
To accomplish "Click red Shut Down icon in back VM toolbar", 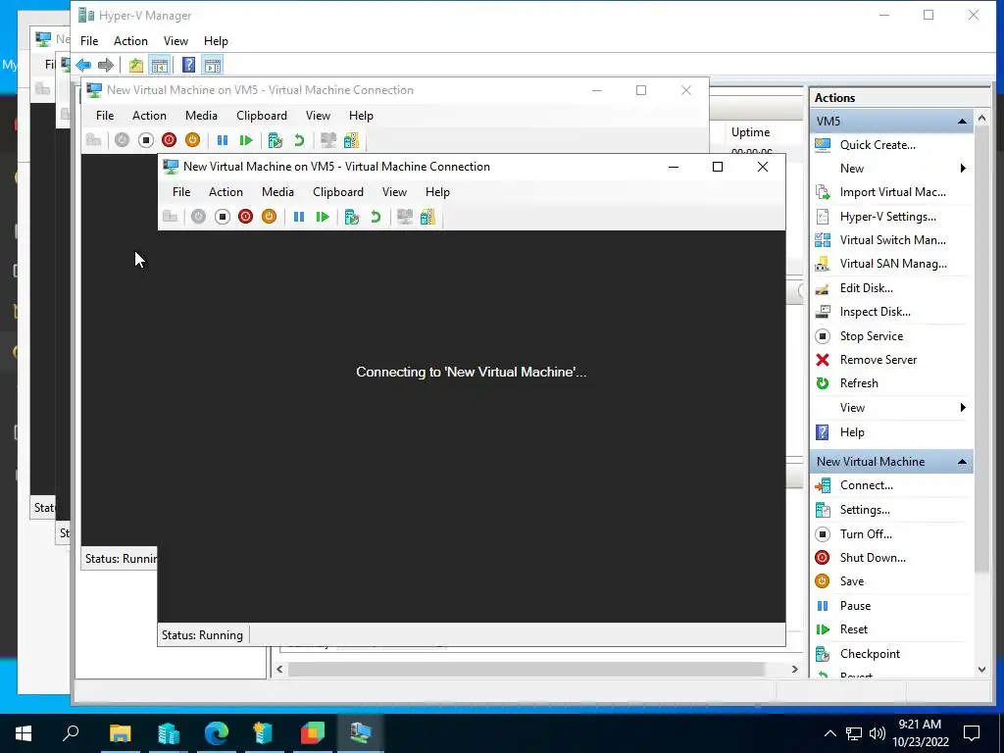I will [x=169, y=140].
